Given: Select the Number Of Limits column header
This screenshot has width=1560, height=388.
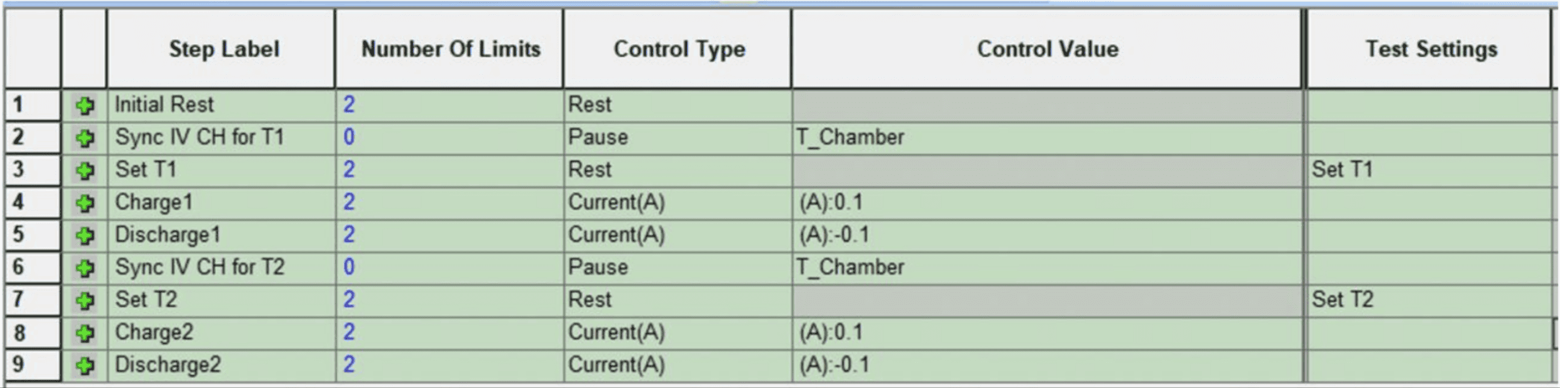Looking at the screenshot, I should (x=450, y=49).
